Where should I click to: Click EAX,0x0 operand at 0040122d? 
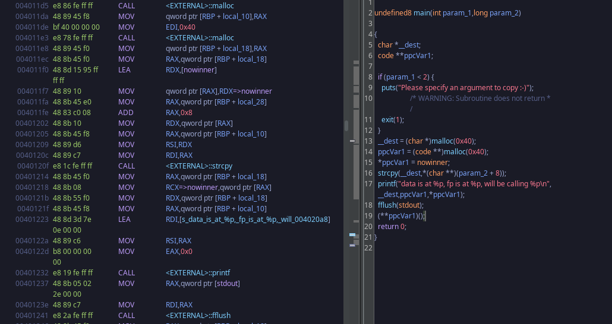179,252
